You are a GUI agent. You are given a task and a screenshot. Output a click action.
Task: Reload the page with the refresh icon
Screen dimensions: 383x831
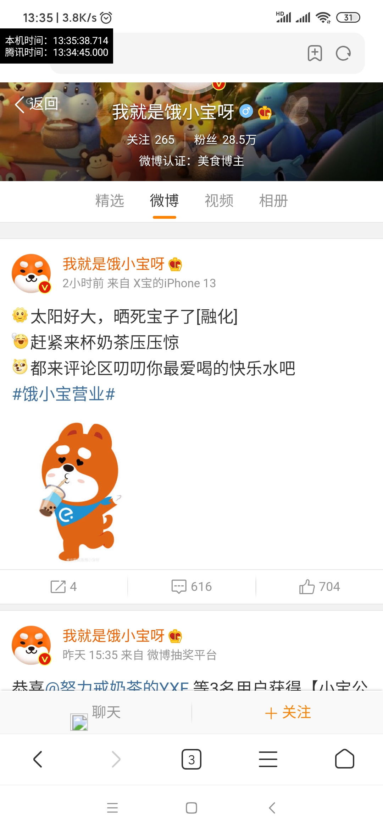tap(343, 53)
